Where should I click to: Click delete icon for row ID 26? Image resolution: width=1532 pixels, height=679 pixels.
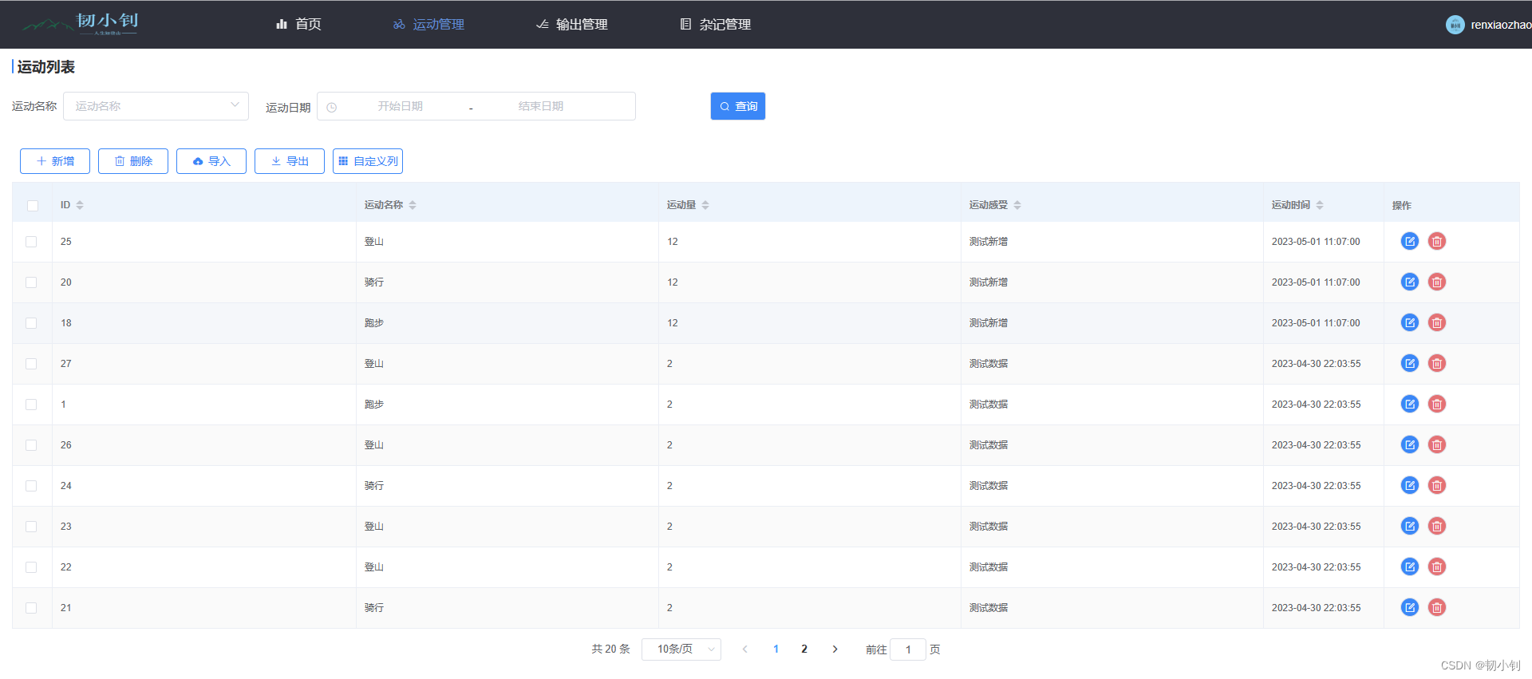[x=1437, y=444]
